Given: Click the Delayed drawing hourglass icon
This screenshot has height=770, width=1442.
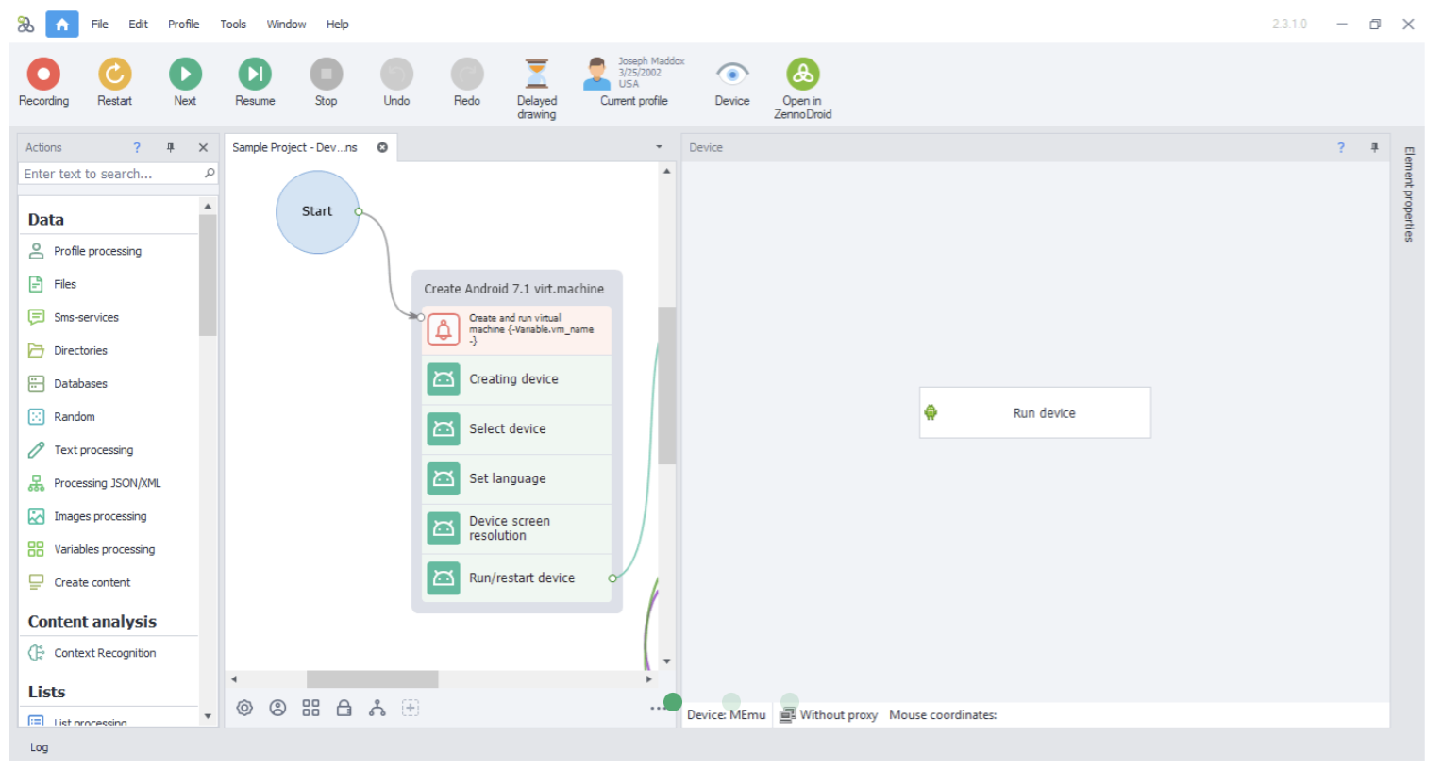Looking at the screenshot, I should (x=536, y=74).
